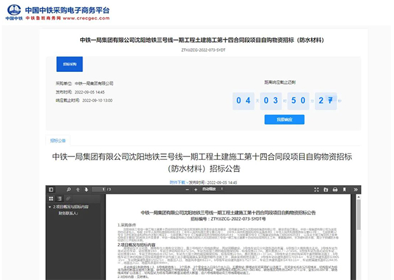The height and width of the screenshot is (280, 394).
Task: Go to previous PDF page arrow
Action: point(78,190)
